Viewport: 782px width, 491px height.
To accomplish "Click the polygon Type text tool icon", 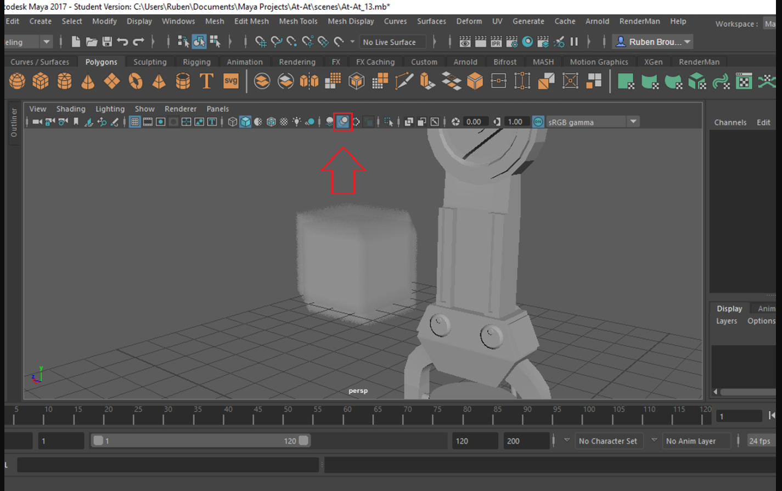I will [x=207, y=81].
